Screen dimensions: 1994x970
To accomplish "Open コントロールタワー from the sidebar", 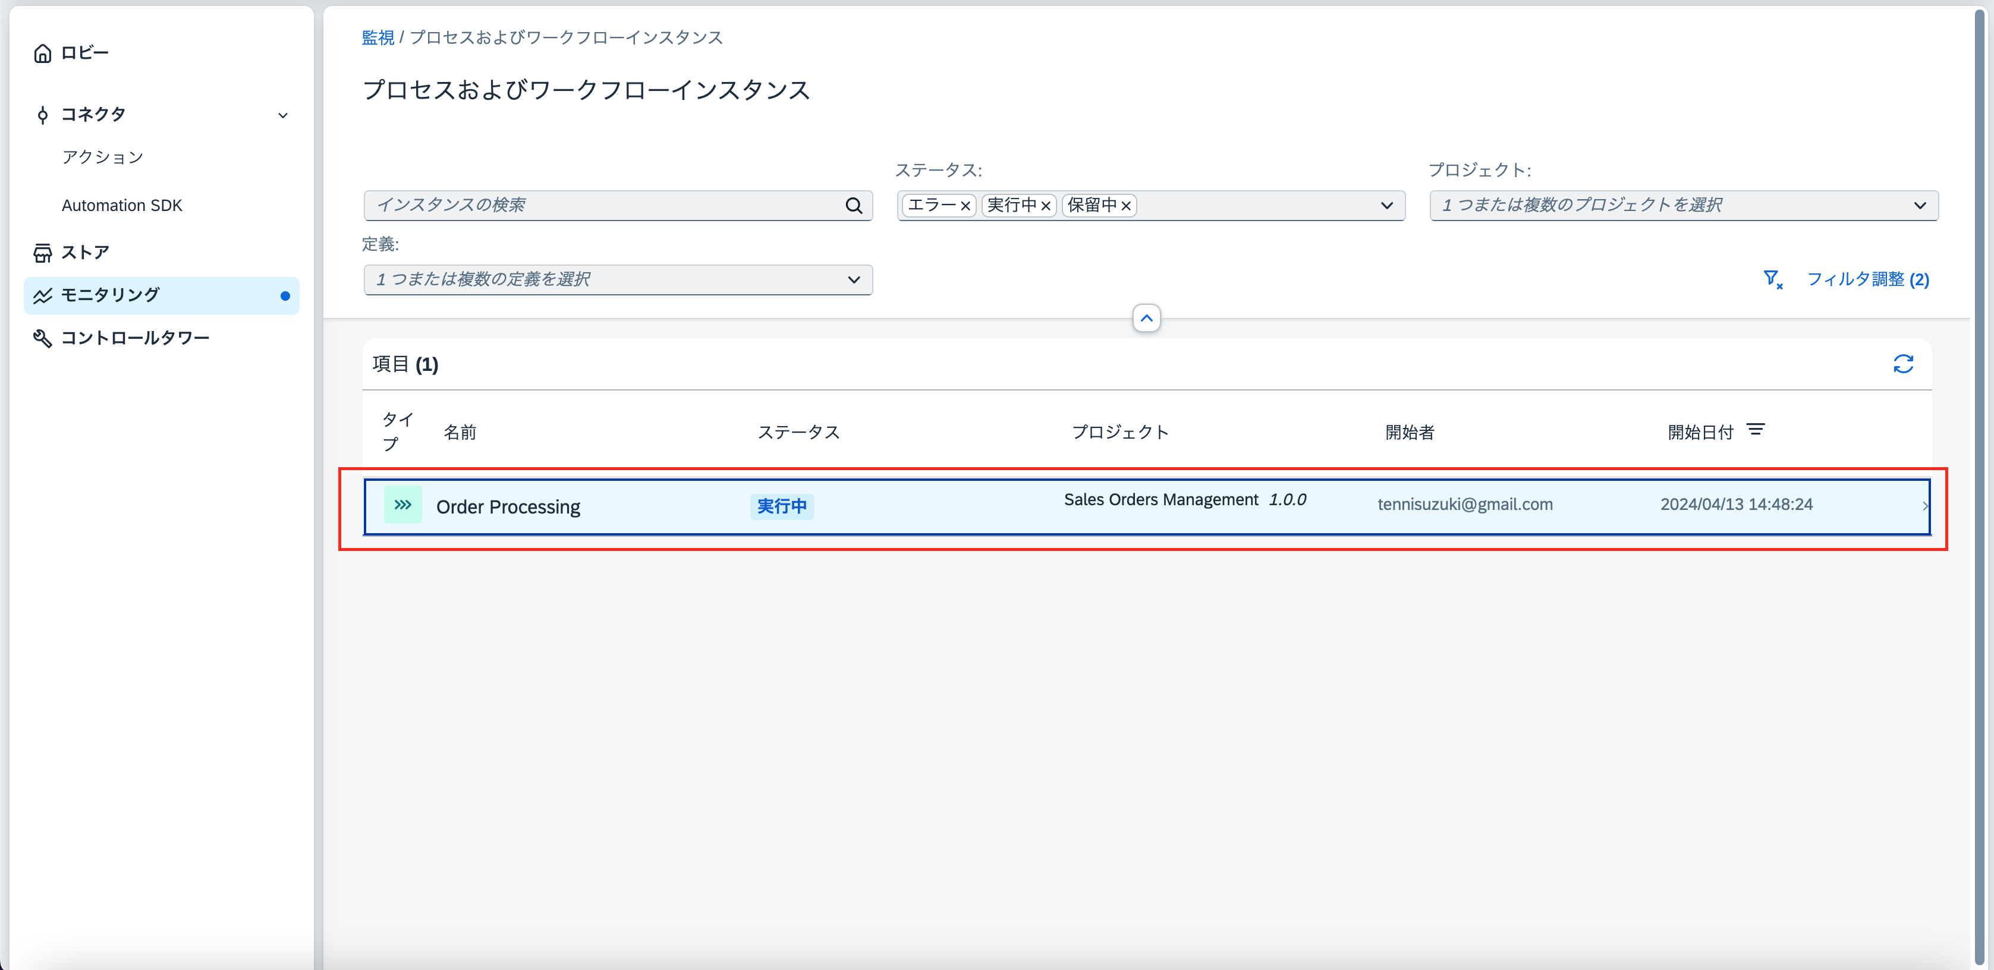I will (136, 338).
